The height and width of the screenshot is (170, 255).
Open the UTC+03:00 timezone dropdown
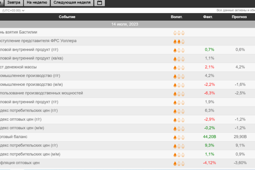click(x=13, y=11)
